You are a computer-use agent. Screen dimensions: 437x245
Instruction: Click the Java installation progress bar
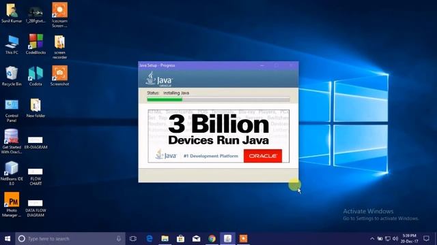[x=218, y=99]
